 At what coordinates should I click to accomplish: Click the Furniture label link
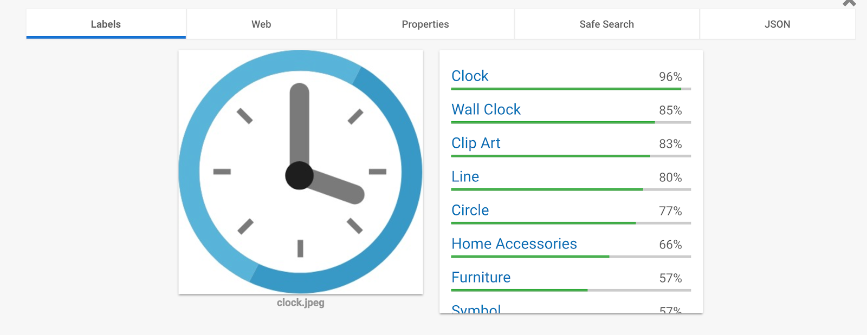click(481, 277)
